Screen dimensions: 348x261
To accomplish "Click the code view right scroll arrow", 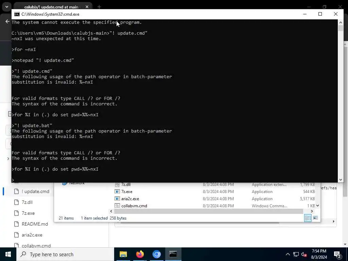I will tap(333, 221).
